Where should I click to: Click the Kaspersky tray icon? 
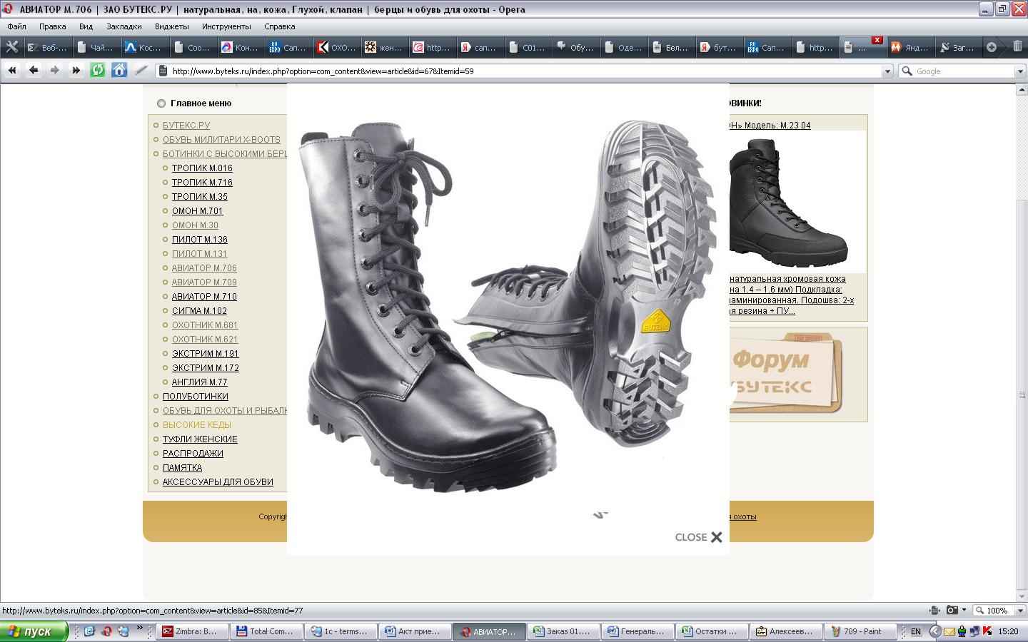[x=988, y=631]
